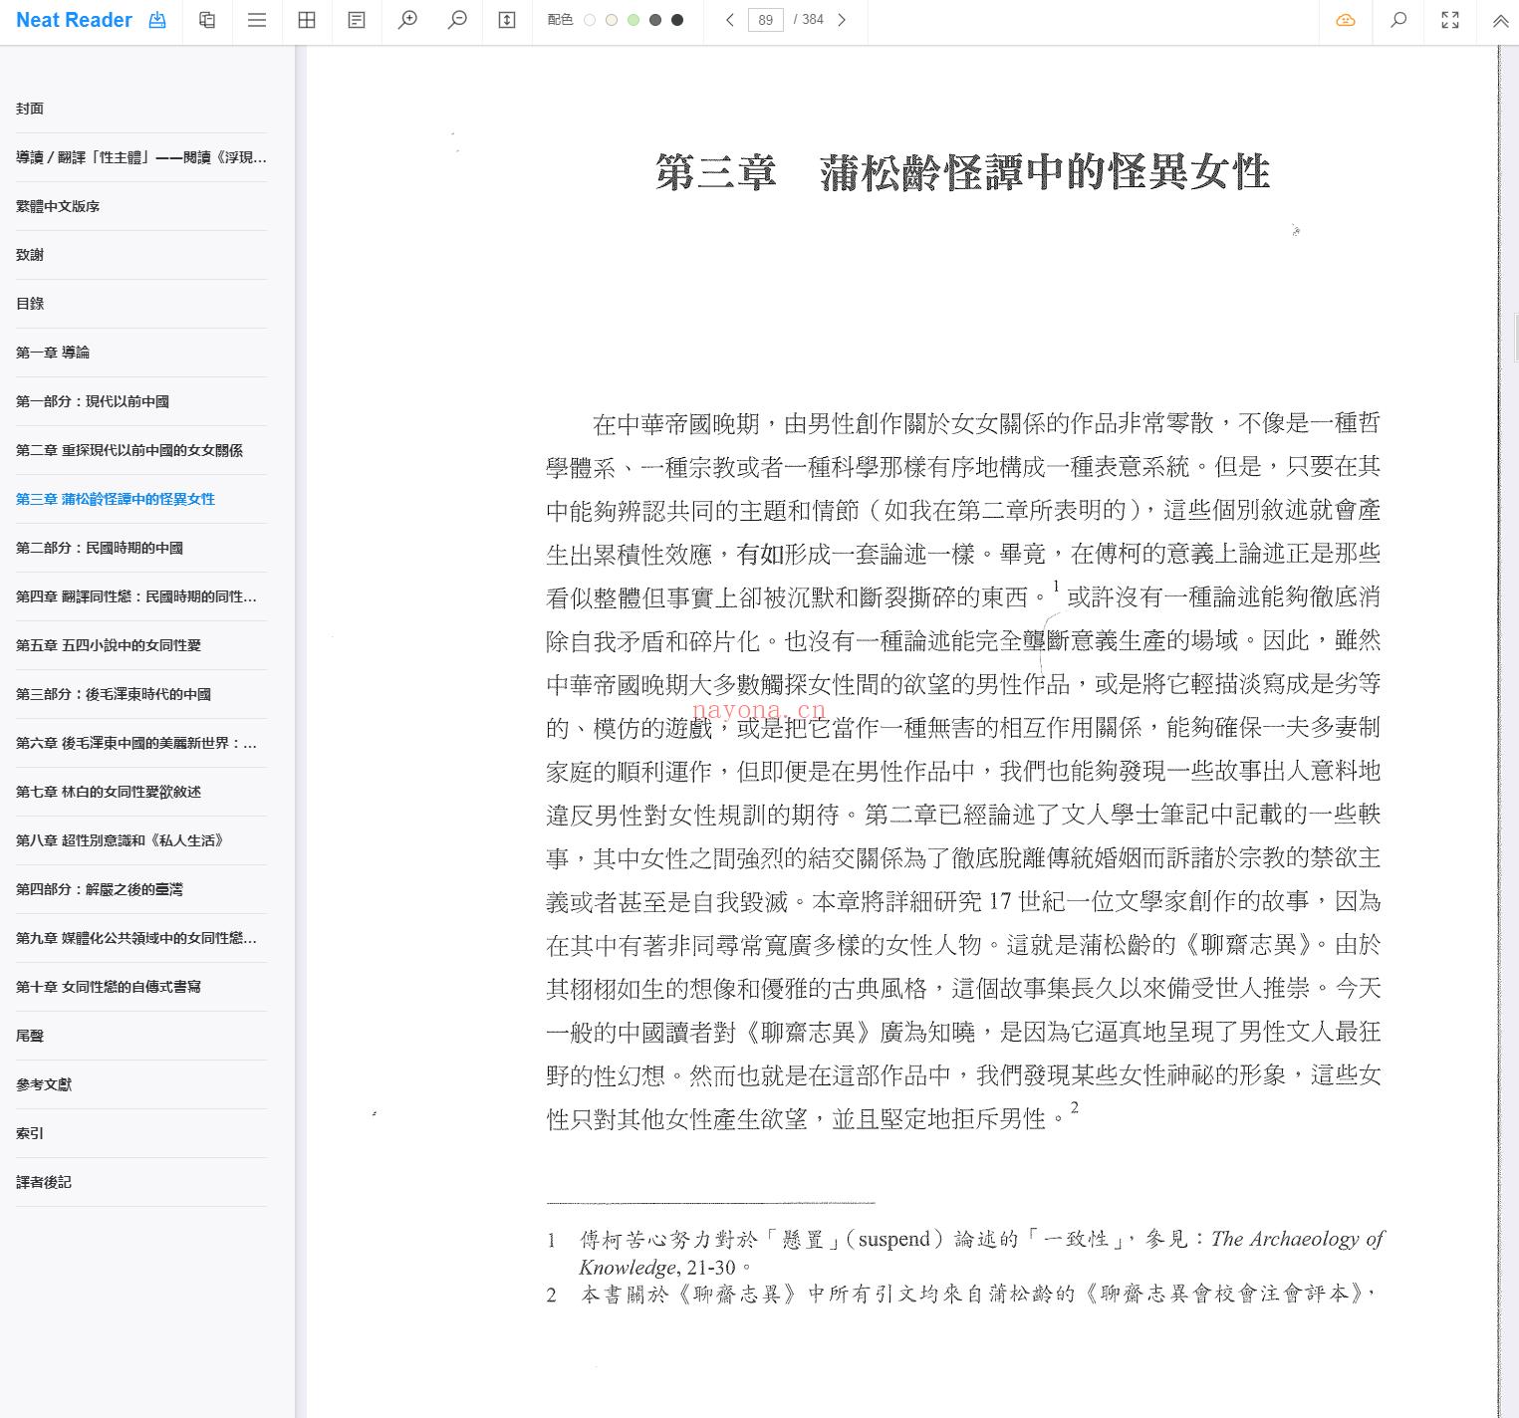The image size is (1519, 1418).
Task: Toggle the table of contents list icon
Action: point(257,20)
